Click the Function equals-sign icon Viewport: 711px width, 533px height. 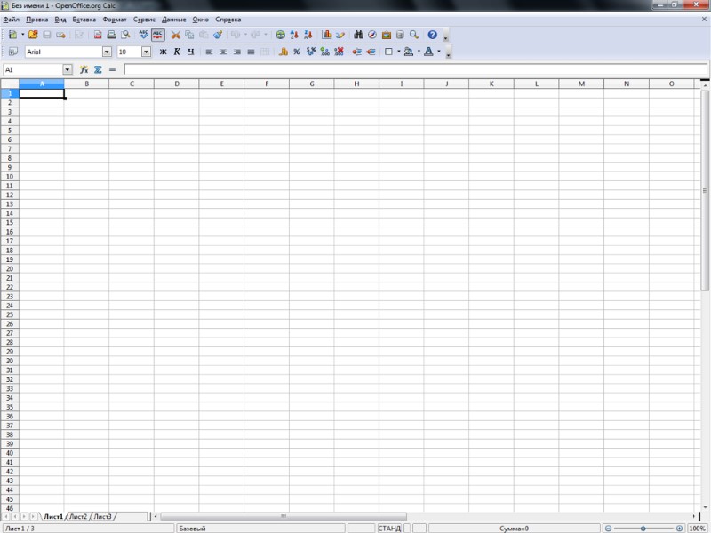[112, 69]
